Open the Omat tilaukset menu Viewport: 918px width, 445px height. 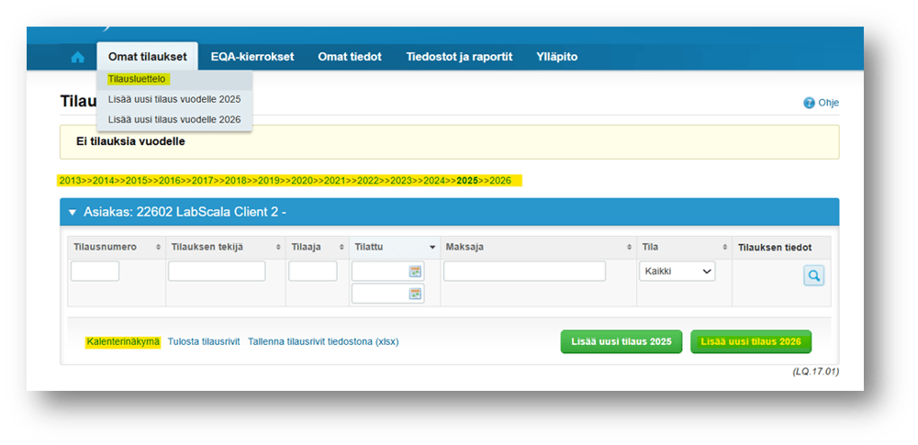tap(147, 57)
